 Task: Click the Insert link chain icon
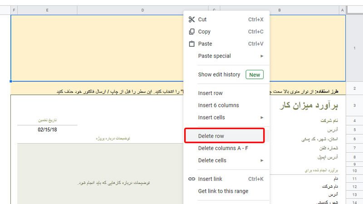(x=191, y=179)
